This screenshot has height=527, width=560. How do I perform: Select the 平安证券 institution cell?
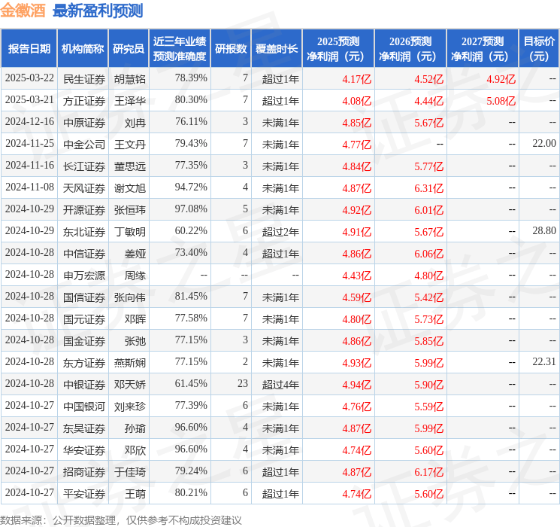pos(84,493)
